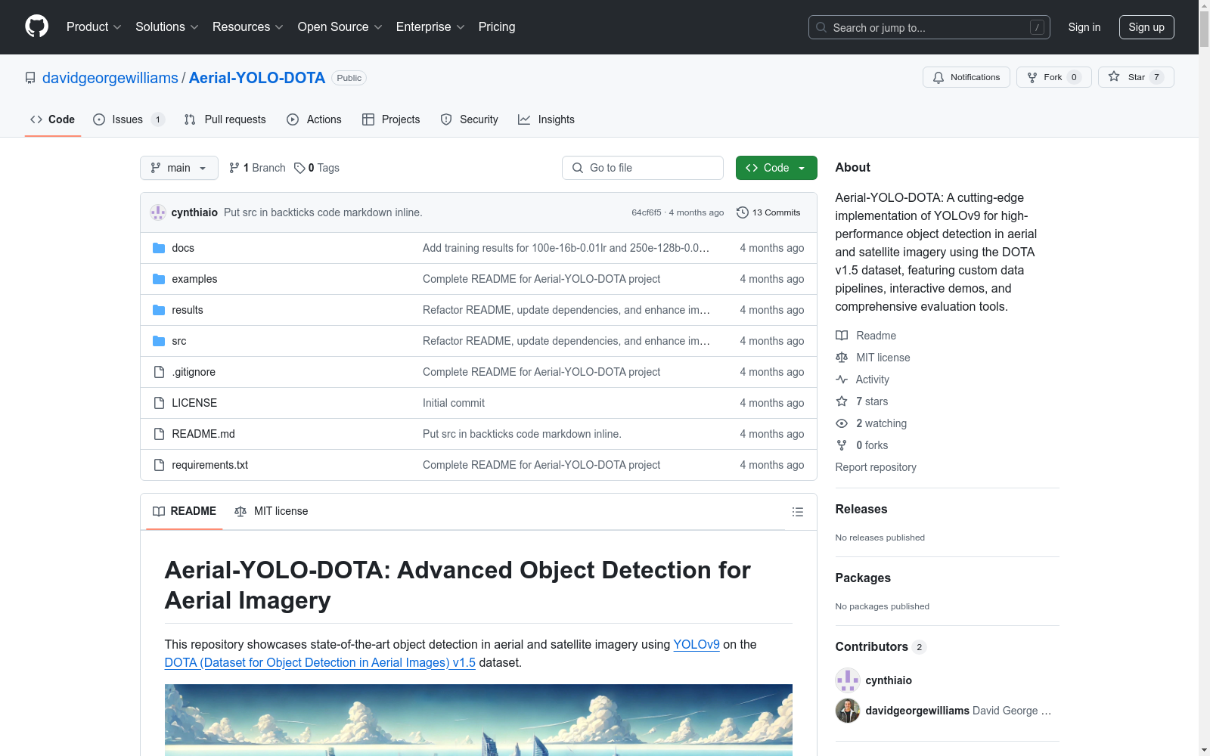The width and height of the screenshot is (1210, 756).
Task: Select the README tab in file viewer
Action: pos(185,511)
